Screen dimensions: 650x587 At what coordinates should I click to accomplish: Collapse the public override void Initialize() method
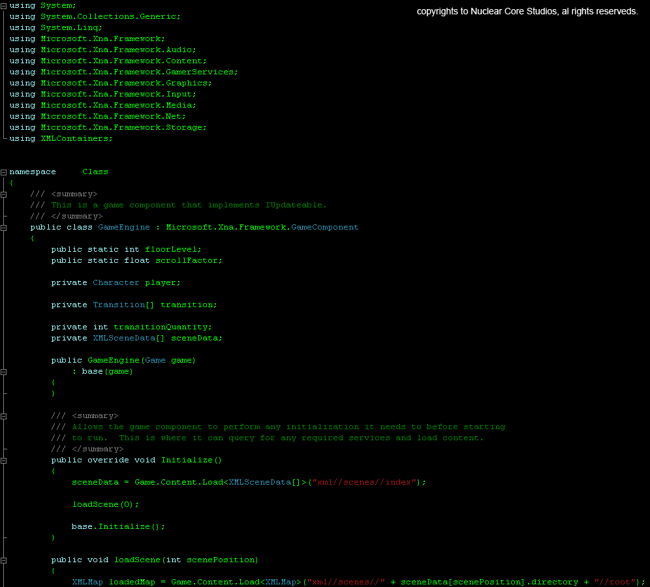coord(4,460)
